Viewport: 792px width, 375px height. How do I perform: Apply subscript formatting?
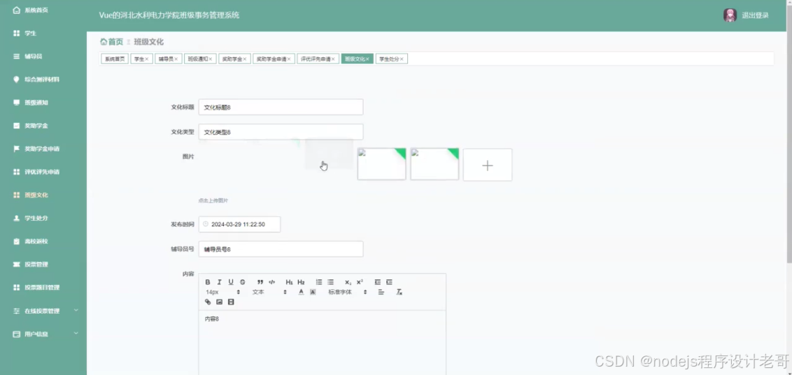[x=348, y=282]
